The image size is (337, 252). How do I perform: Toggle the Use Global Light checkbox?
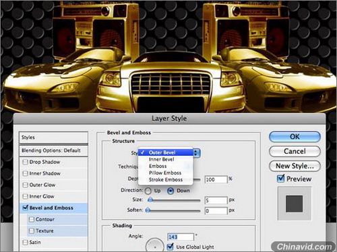pyautogui.click(x=171, y=247)
